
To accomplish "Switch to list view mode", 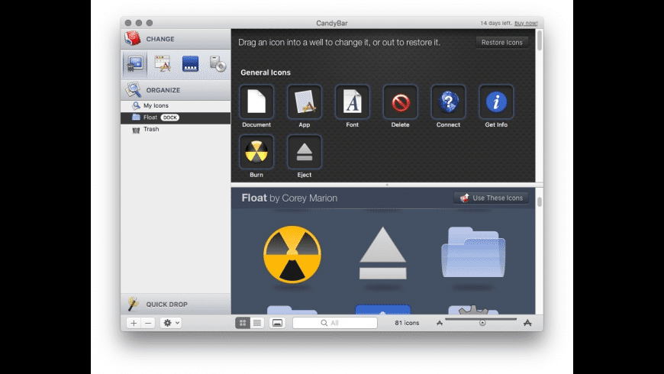I will (x=257, y=323).
